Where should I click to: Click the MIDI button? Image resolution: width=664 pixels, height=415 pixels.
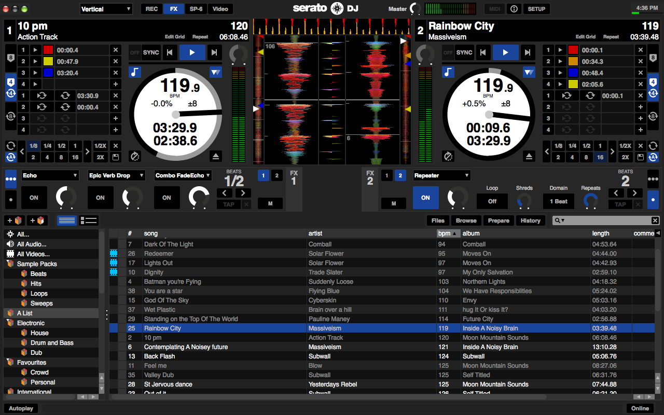(x=494, y=9)
